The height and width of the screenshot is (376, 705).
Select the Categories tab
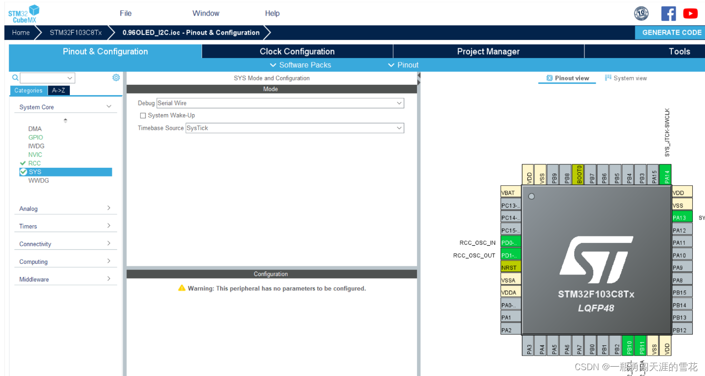click(x=28, y=90)
